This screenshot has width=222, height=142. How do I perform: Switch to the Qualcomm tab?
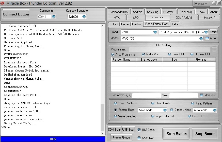click(158, 17)
